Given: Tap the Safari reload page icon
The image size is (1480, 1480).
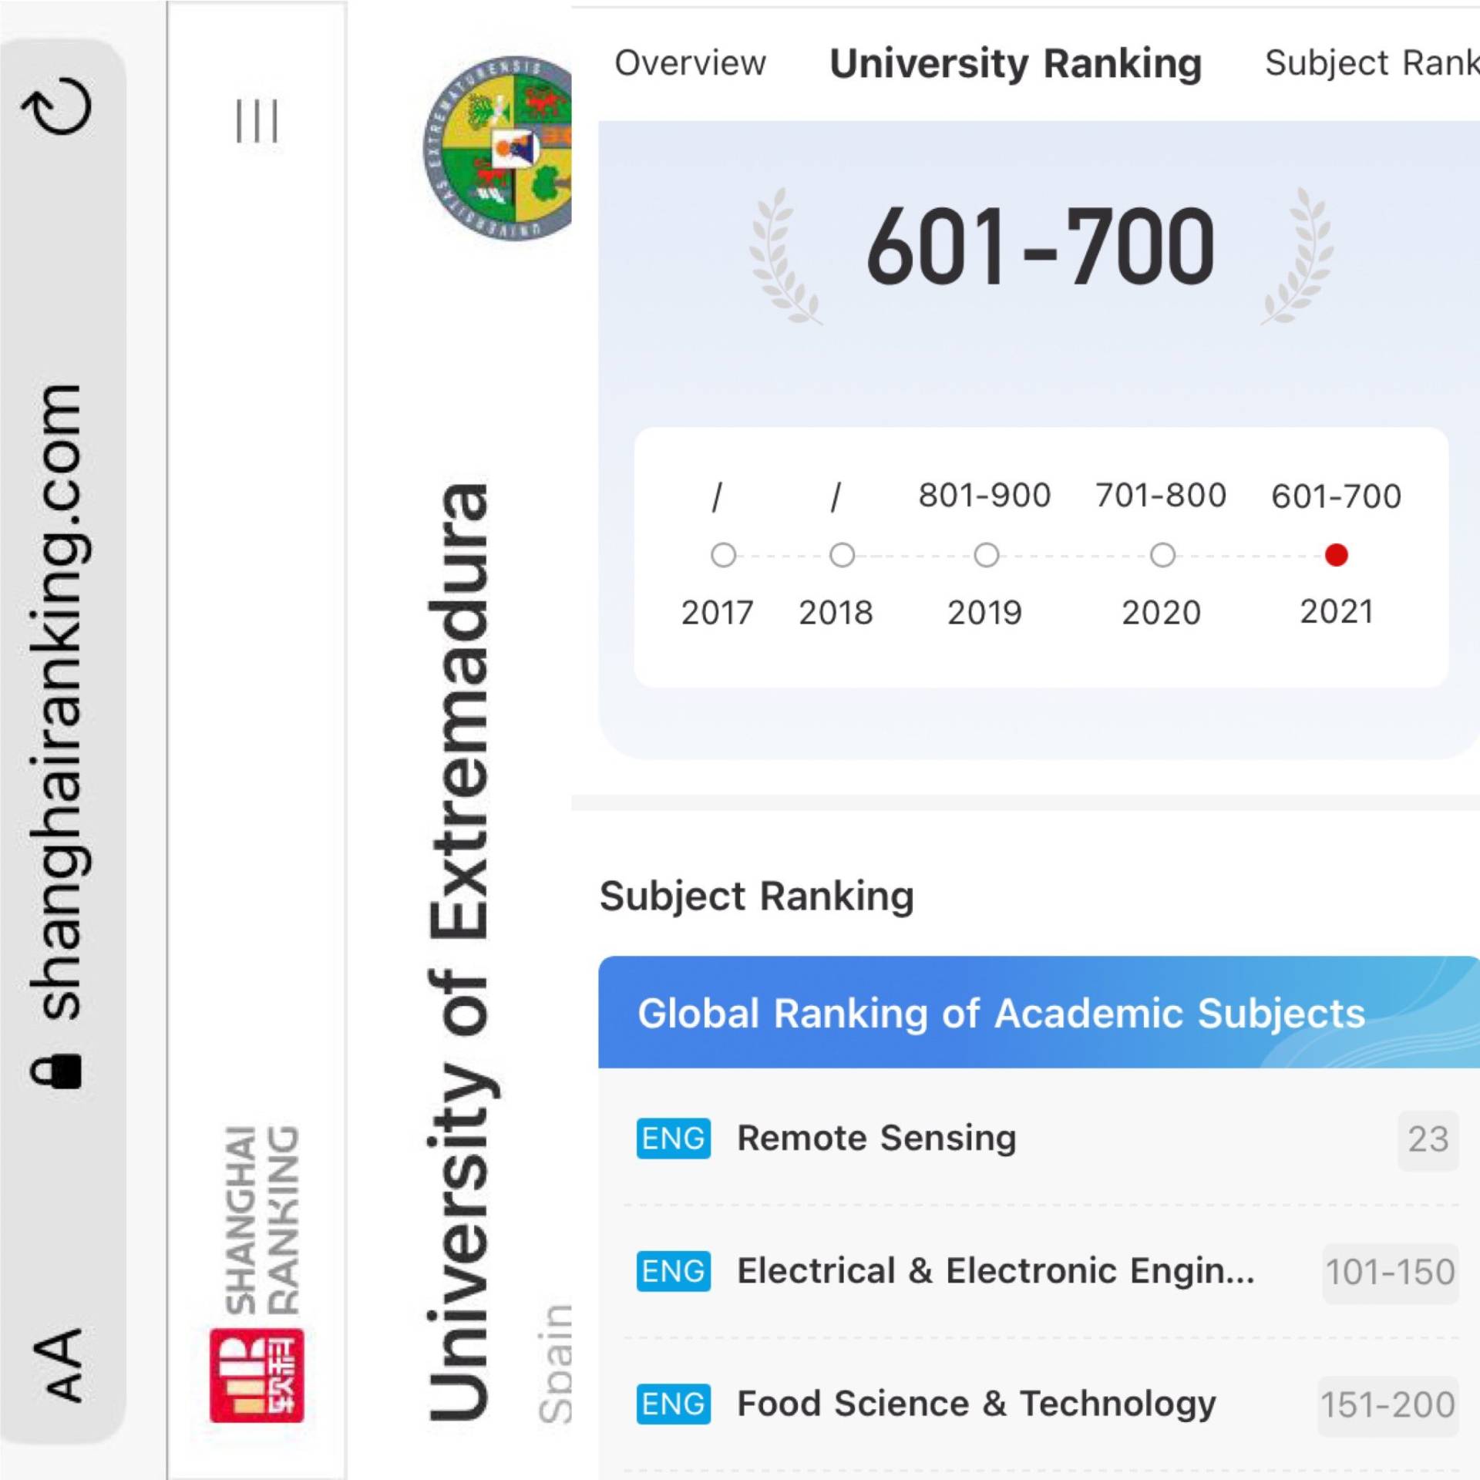Looking at the screenshot, I should tap(56, 106).
